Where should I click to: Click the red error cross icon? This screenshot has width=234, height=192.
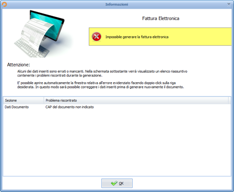tap(97, 37)
